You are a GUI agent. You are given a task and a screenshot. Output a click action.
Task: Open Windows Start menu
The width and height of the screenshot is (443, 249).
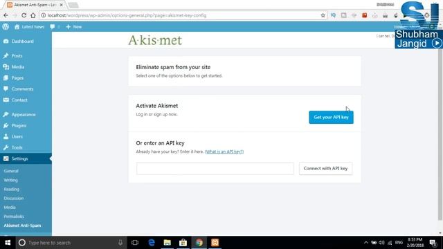pos(8,243)
